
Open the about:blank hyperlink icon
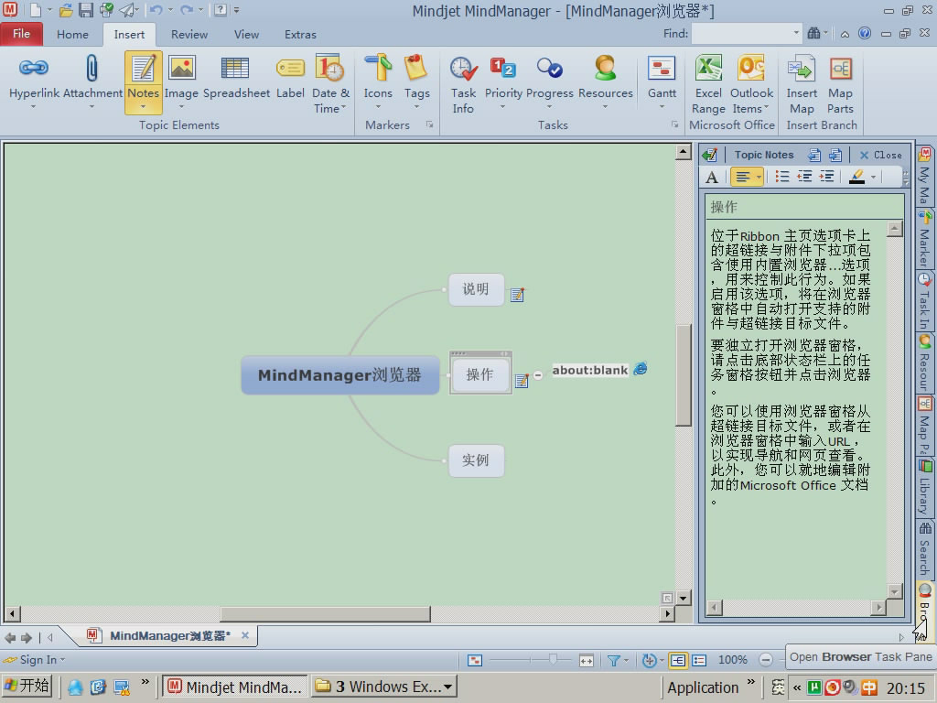(x=640, y=369)
